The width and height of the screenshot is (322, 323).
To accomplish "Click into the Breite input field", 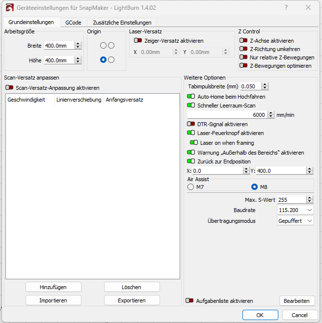I will coord(59,45).
